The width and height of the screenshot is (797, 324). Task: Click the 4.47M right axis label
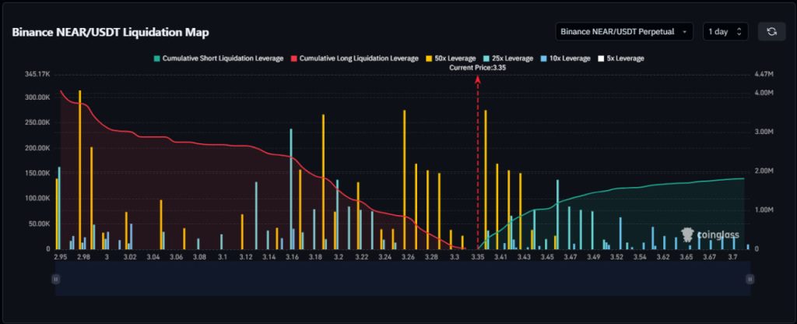[764, 74]
